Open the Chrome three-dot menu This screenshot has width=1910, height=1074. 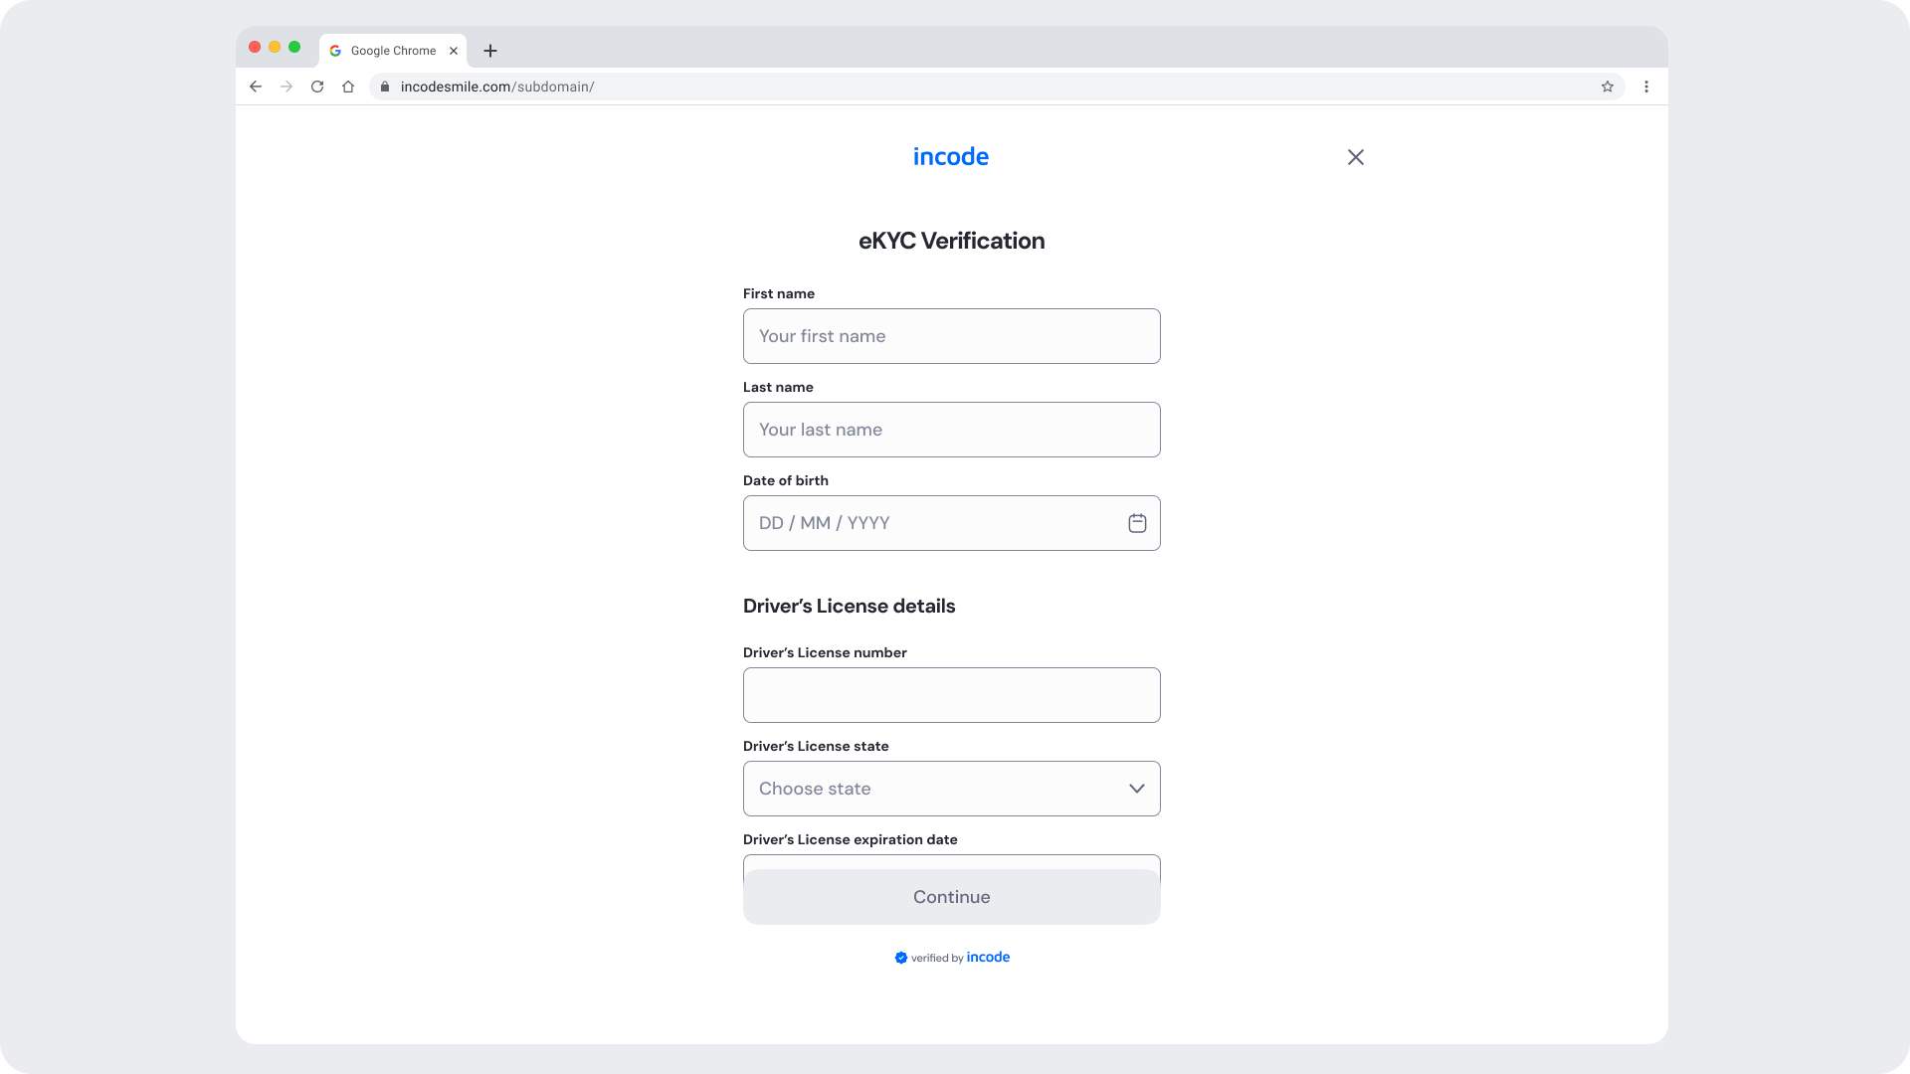coord(1646,87)
